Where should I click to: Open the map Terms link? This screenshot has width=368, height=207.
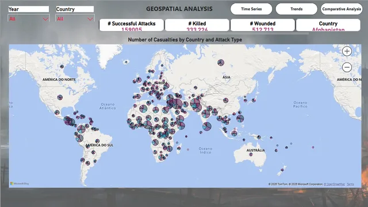pos(350,184)
